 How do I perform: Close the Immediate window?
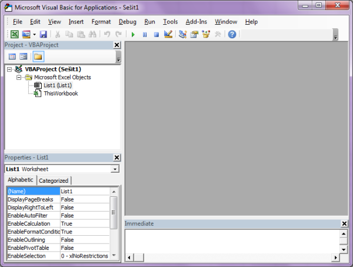[344, 223]
